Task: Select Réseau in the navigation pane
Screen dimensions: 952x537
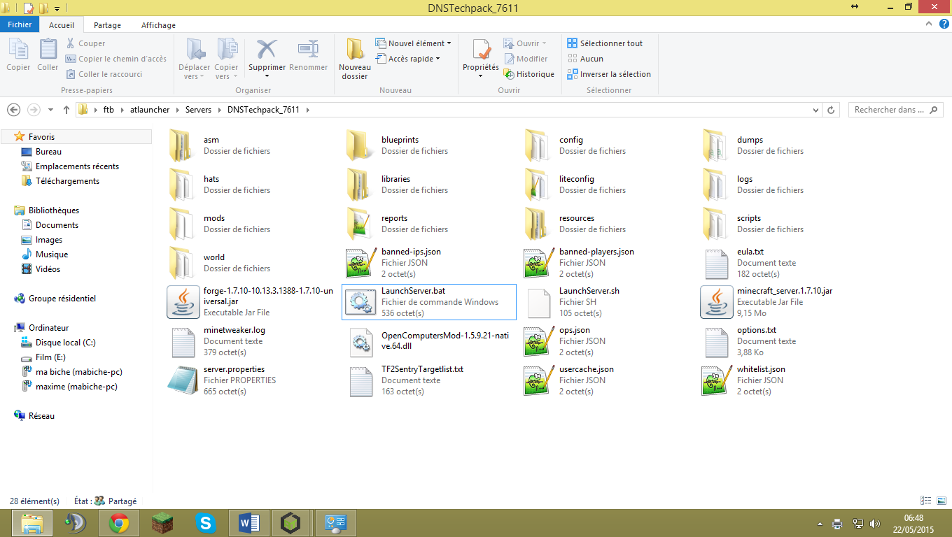Action: (x=41, y=416)
